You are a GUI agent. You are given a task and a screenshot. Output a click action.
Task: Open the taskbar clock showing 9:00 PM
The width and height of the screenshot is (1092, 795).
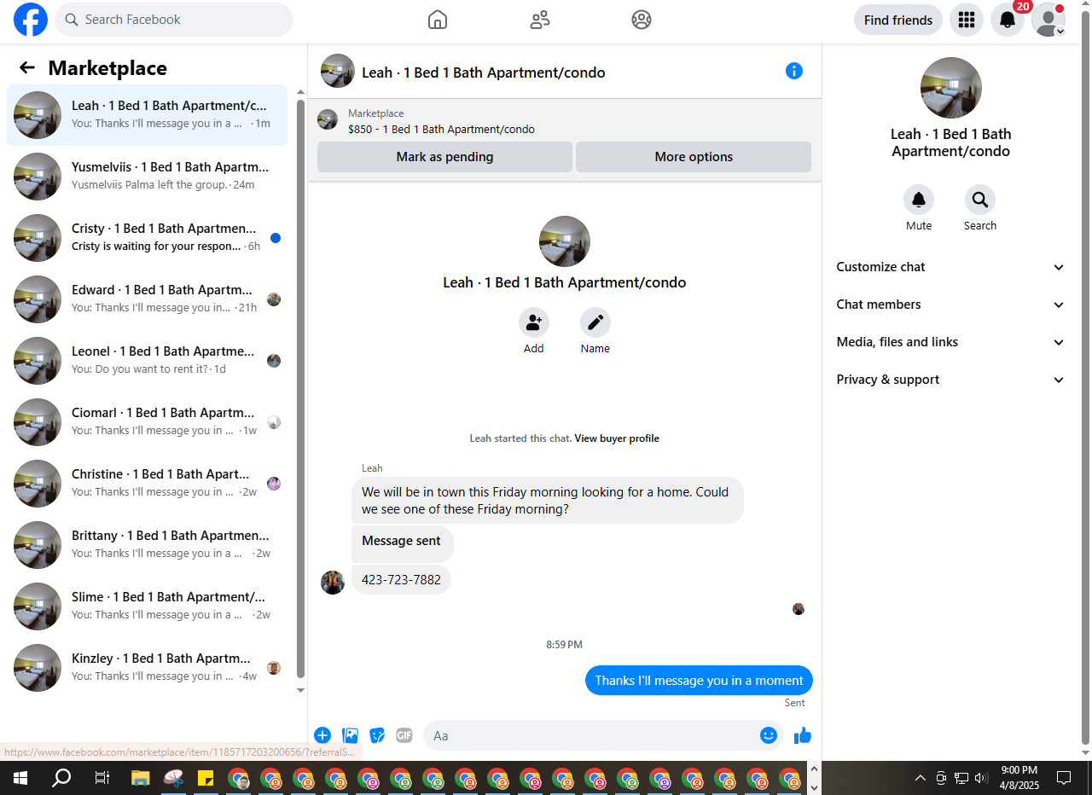(1019, 778)
